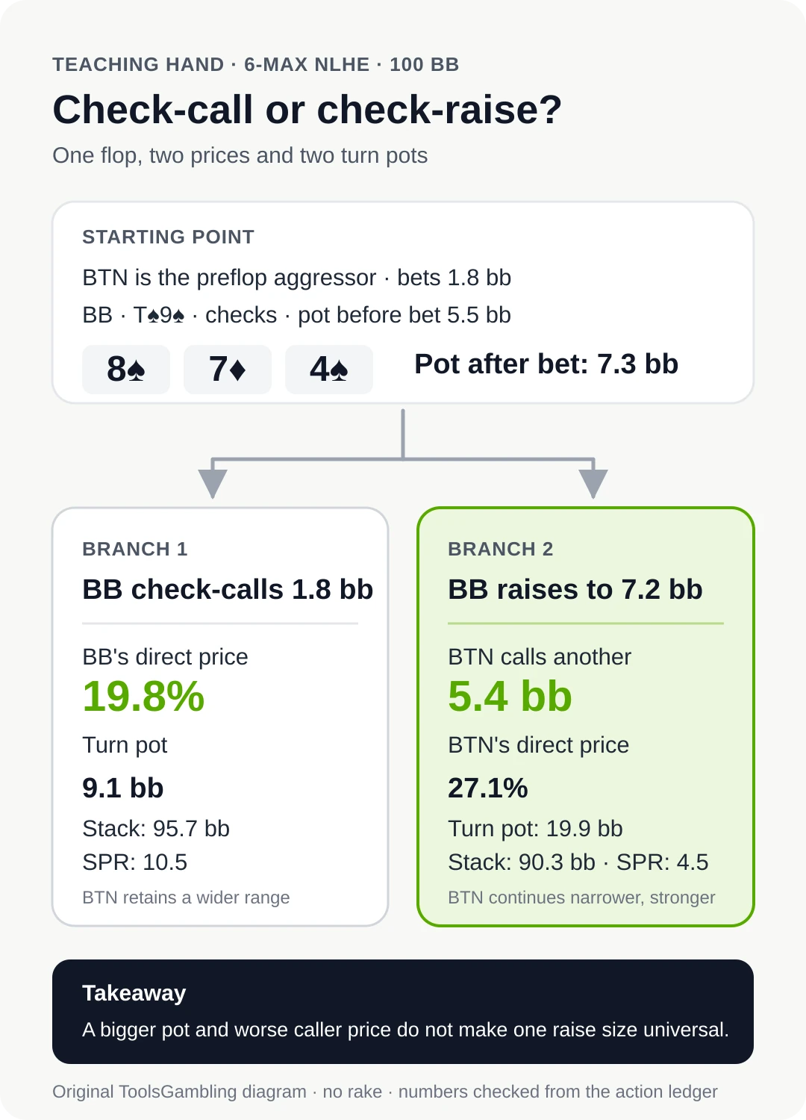This screenshot has height=1120, width=806.
Task: Click the Pot after bet 7.3 bb text
Action: (x=546, y=364)
